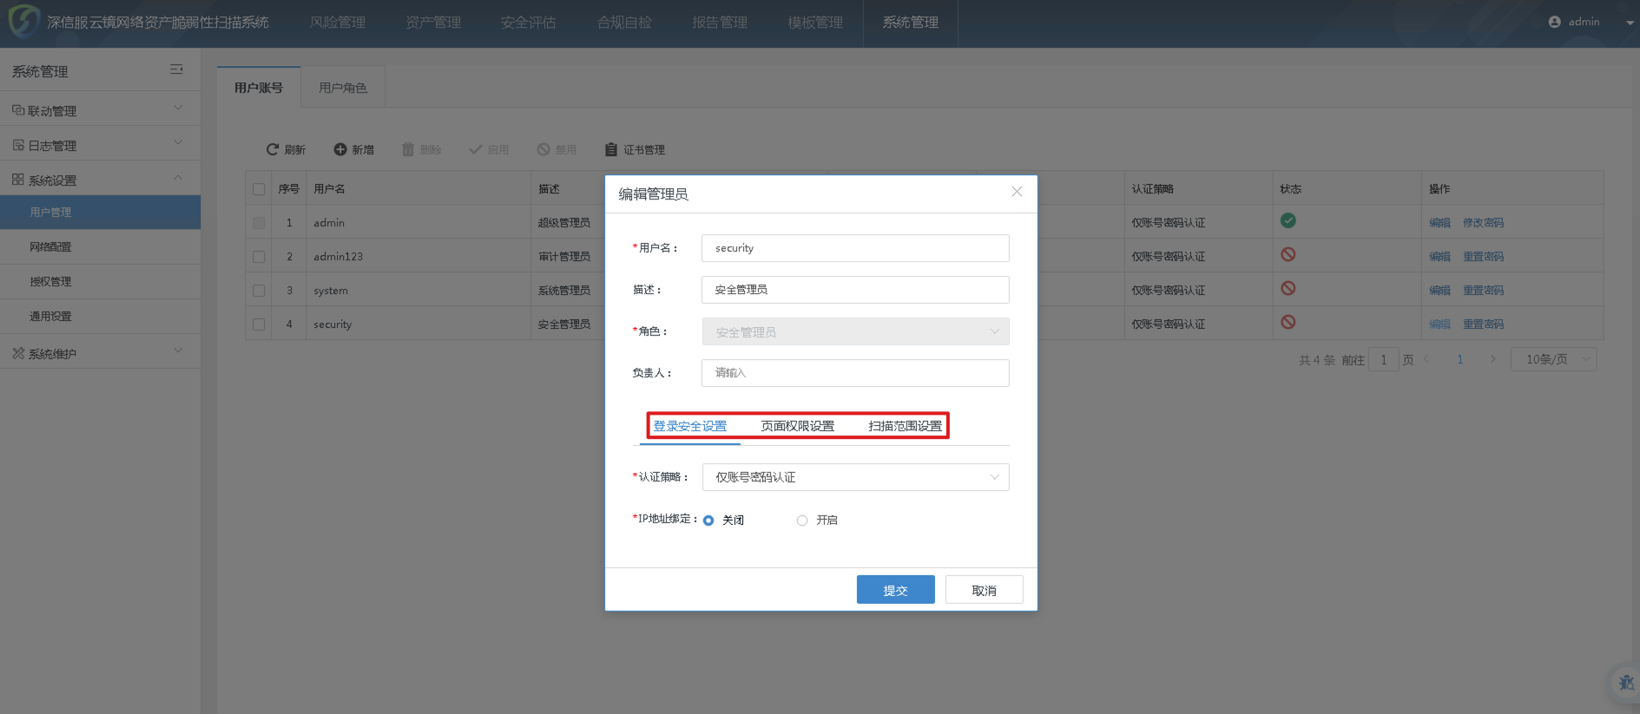
Task: Click the checkmark icon for 启用
Action: [476, 149]
